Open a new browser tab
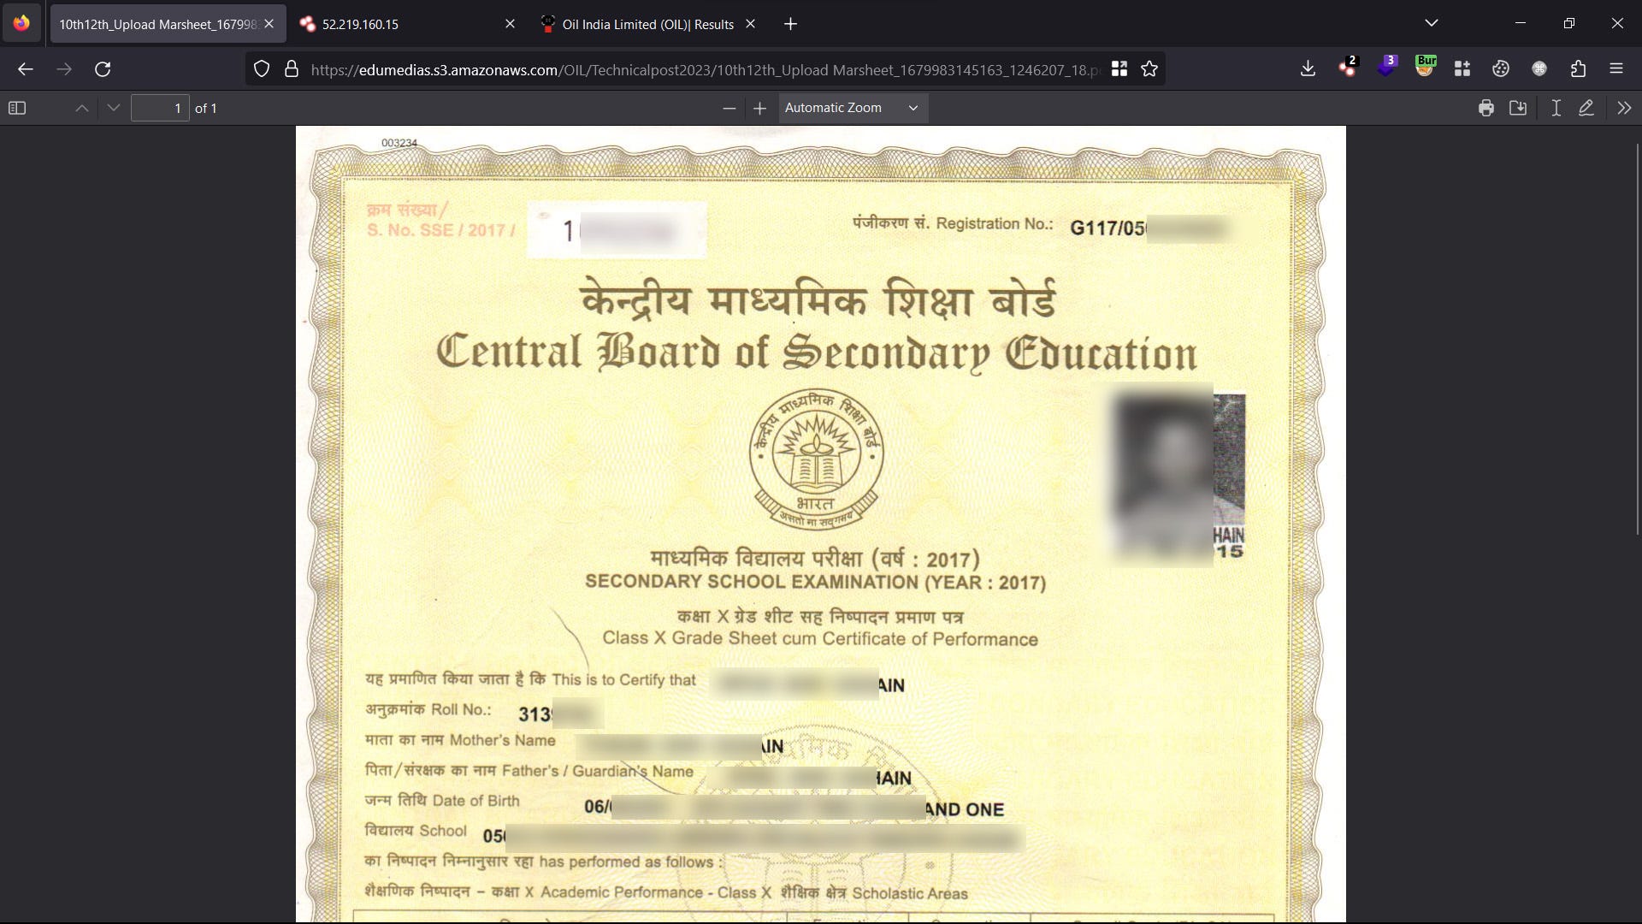This screenshot has height=924, width=1642. tap(790, 24)
